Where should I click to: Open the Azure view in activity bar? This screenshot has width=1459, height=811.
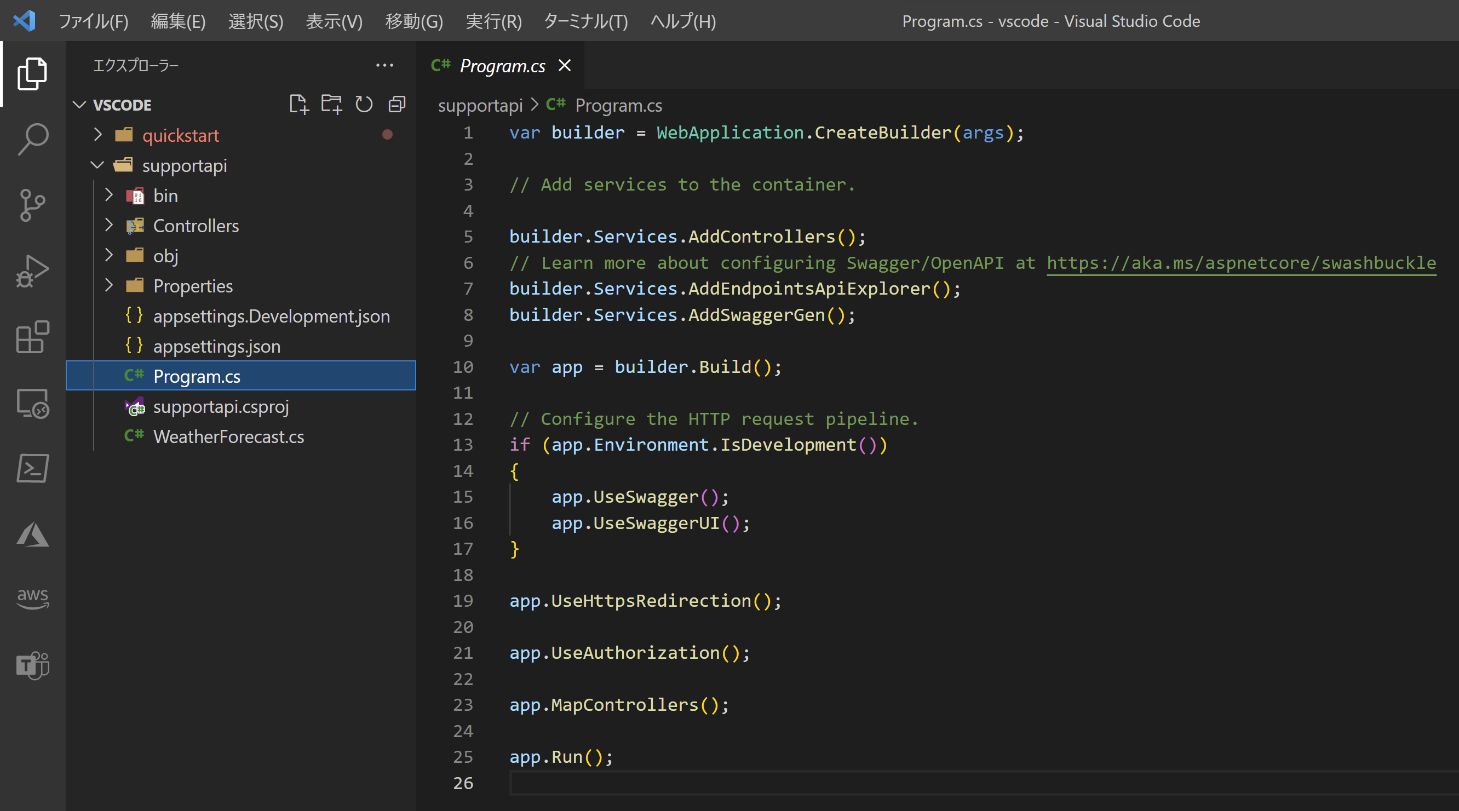click(x=32, y=534)
